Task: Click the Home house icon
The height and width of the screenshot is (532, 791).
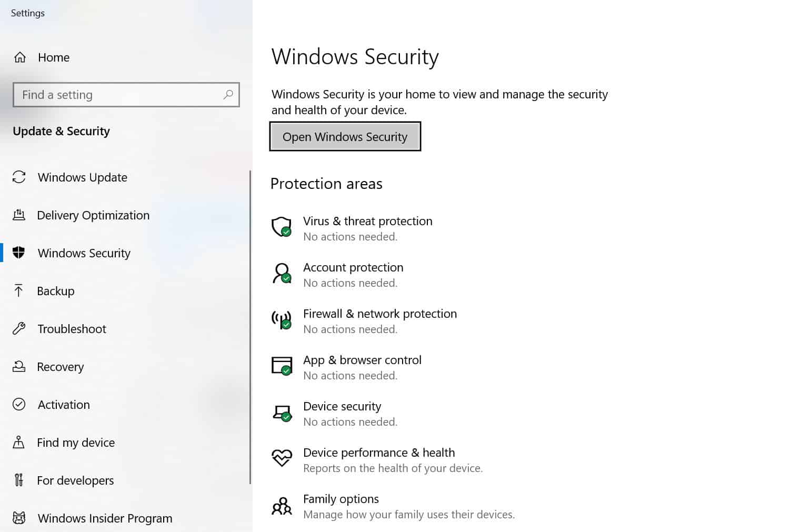Action: [20, 57]
